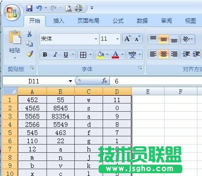Open the 公式 tab

(x=118, y=21)
